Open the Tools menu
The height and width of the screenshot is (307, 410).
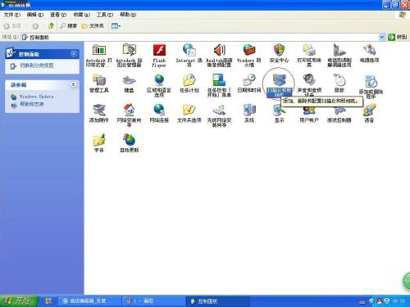point(105,15)
